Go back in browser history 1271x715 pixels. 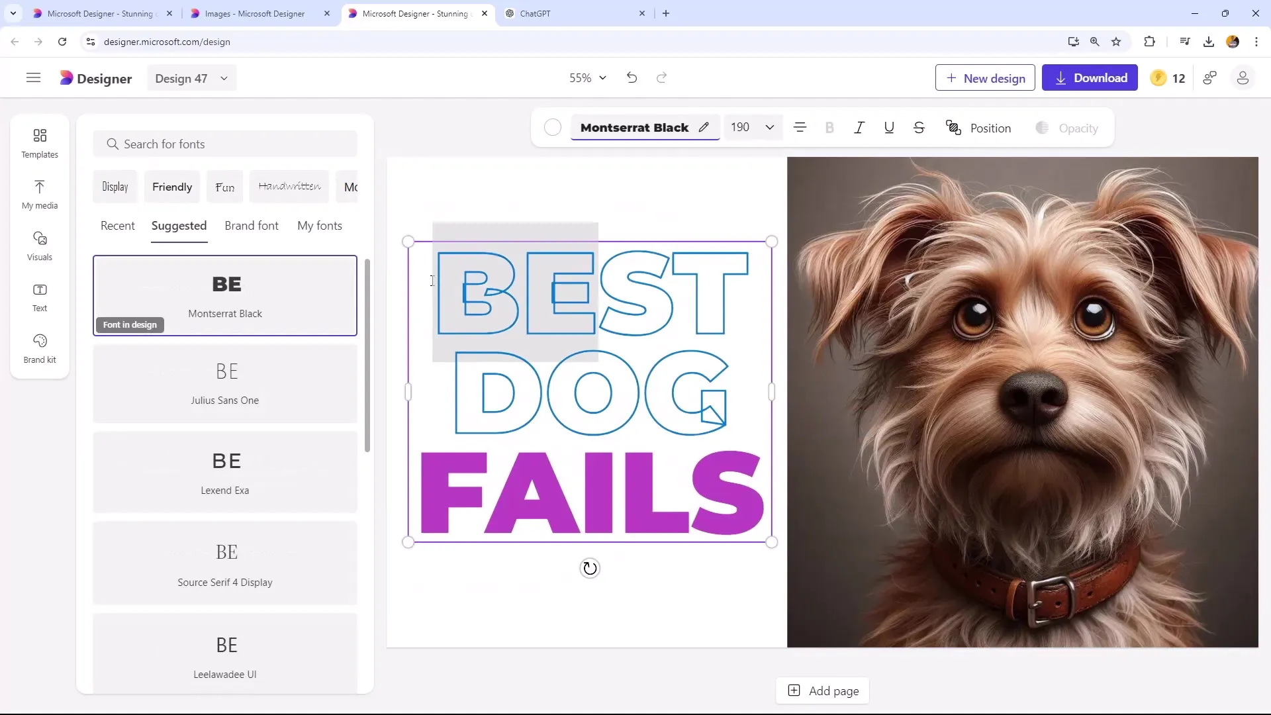pyautogui.click(x=15, y=42)
